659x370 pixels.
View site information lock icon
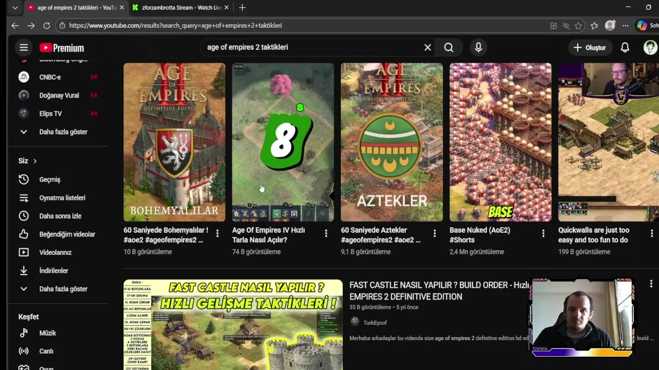pos(62,25)
